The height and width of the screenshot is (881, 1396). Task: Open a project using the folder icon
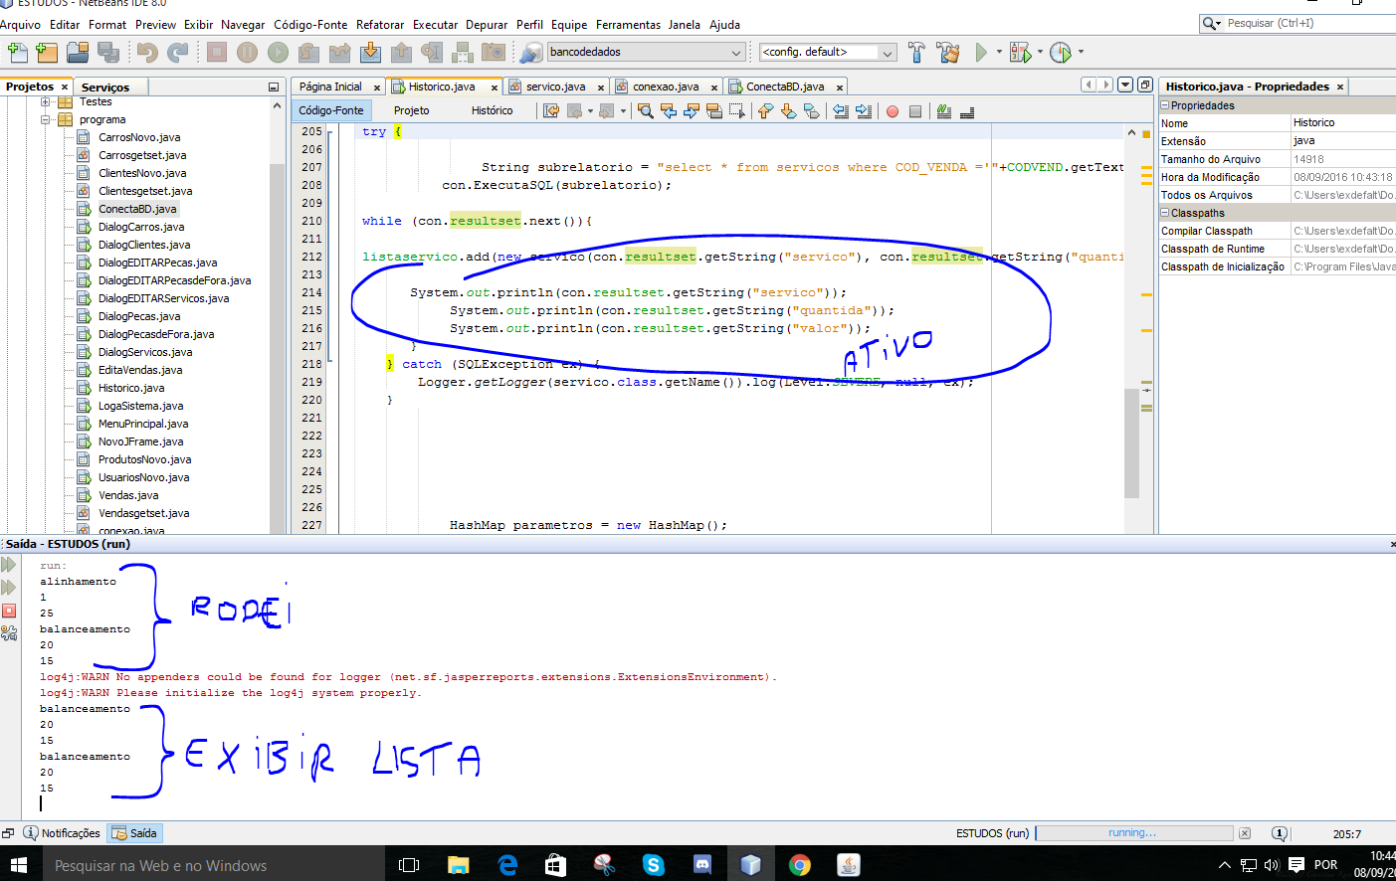click(x=78, y=52)
